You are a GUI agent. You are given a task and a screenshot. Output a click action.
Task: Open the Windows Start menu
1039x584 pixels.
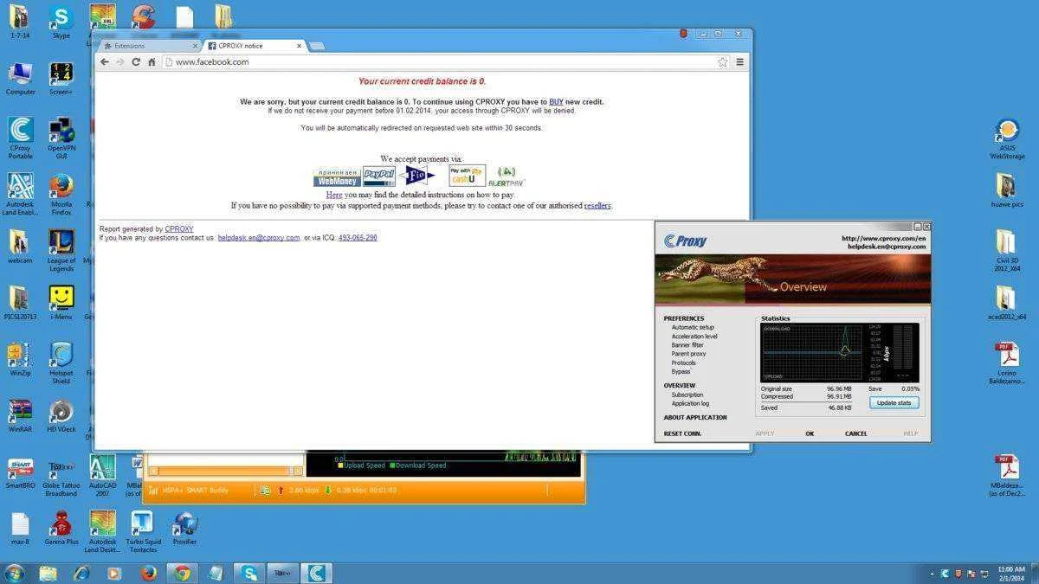(14, 573)
